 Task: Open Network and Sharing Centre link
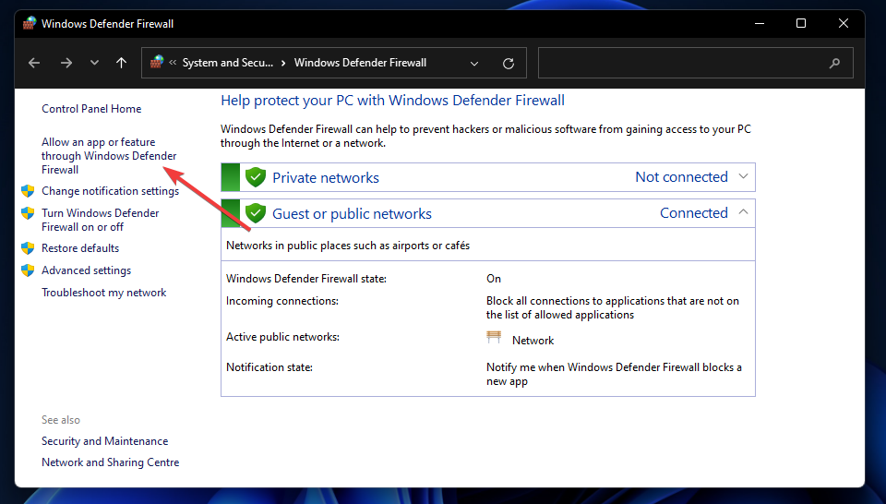[110, 462]
